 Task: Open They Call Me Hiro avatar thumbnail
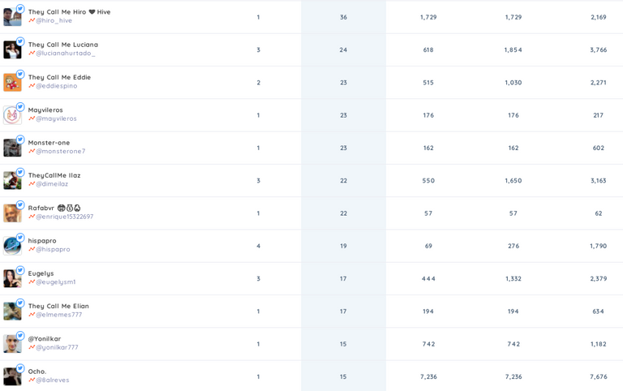point(12,17)
